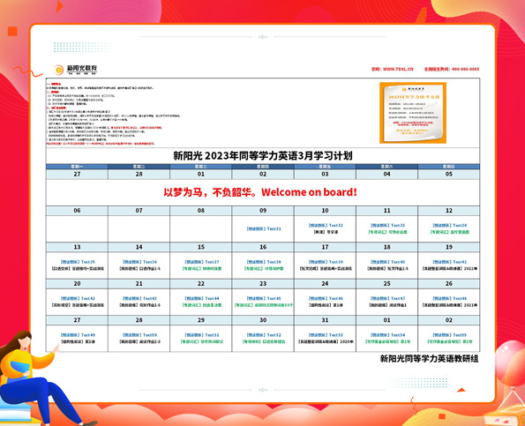Click the Text45 entry under day 23
The width and height of the screenshot is (525, 426).
[264, 298]
